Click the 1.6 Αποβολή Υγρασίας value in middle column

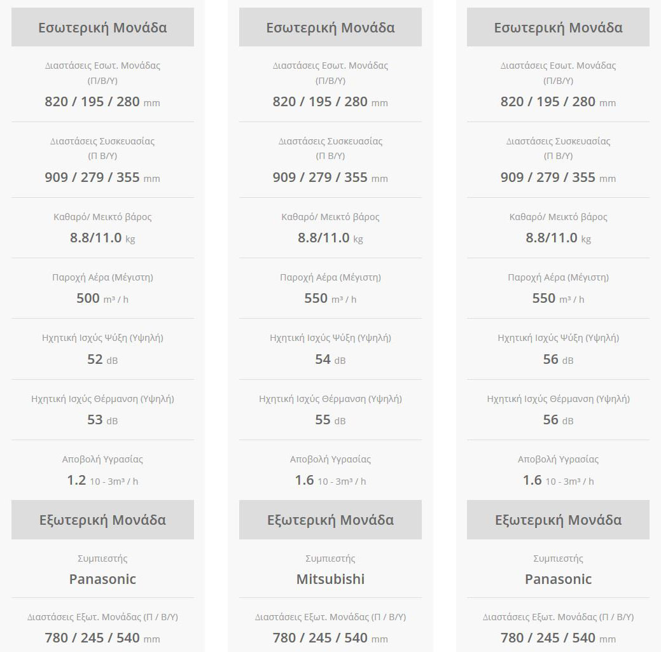[305, 480]
